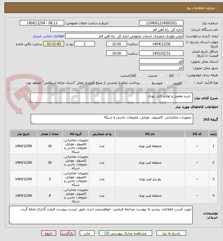Click the buyer name field اداره کل راه آهن قم
The width and height of the screenshot is (223, 241).
[x=117, y=29]
